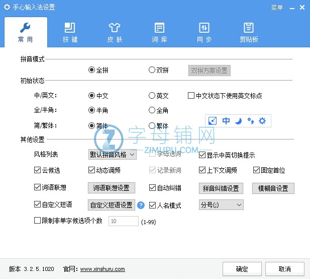Click the settings gear icon in title bar
Screen dimensions: 310x279
point(7,8)
